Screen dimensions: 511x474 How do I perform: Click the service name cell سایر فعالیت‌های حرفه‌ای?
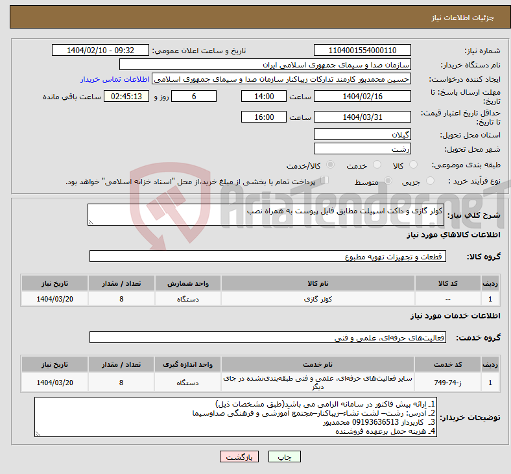tap(318, 383)
